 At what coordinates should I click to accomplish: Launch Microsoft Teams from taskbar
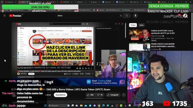(77, 106)
